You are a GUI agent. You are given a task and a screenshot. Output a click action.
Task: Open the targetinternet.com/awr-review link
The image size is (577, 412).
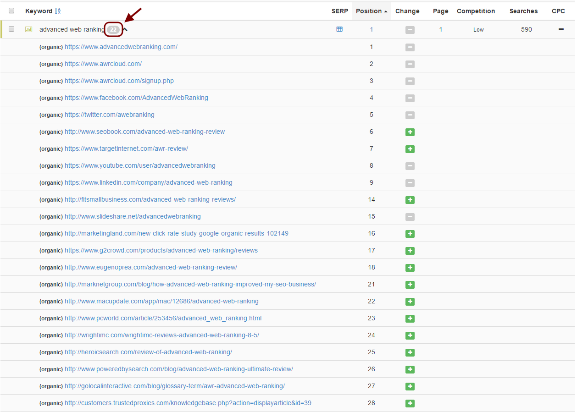[126, 148]
